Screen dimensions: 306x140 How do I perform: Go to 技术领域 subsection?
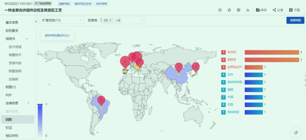[15, 47]
